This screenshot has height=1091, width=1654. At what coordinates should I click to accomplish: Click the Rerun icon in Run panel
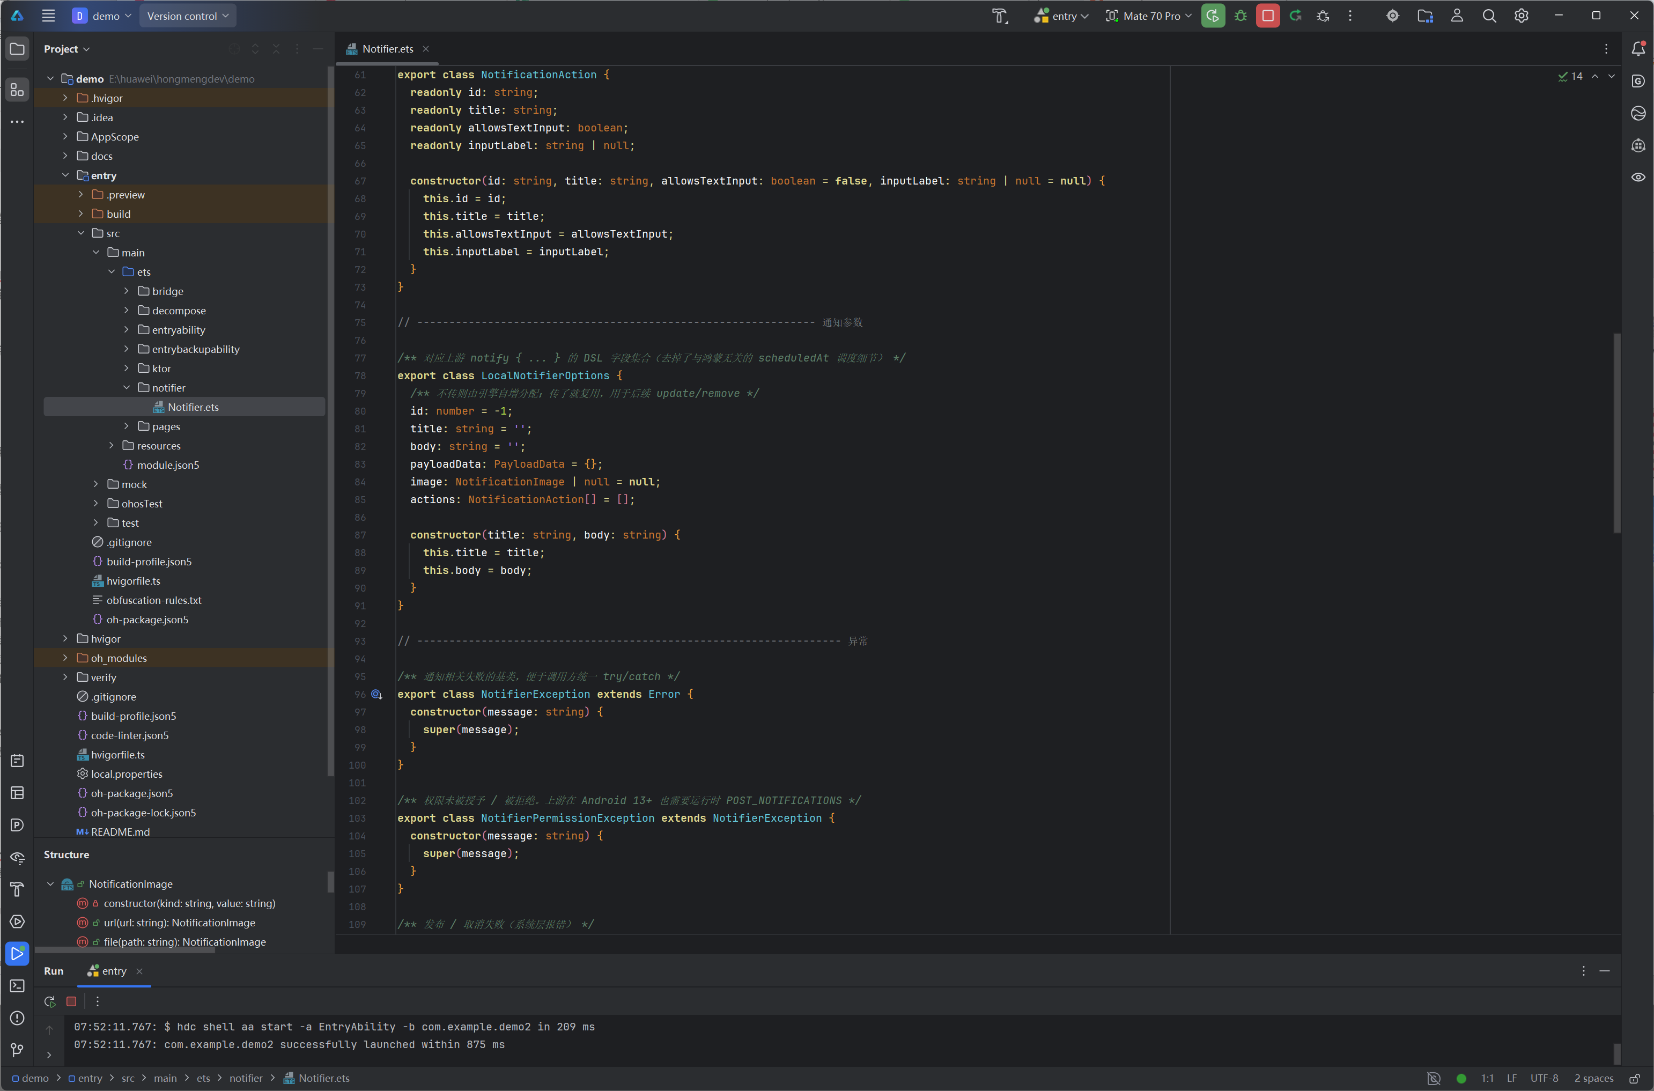click(49, 1001)
